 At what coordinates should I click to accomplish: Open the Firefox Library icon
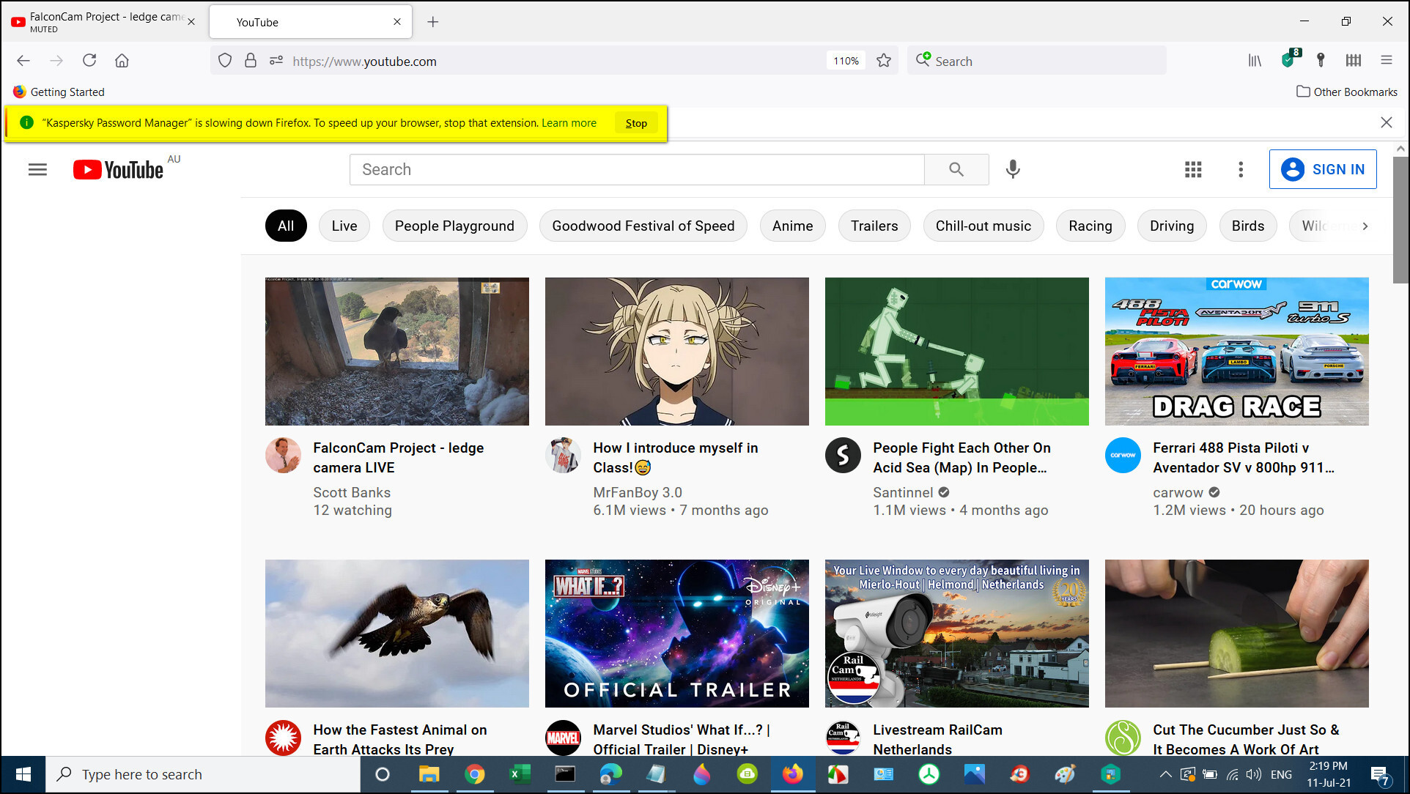coord(1255,61)
